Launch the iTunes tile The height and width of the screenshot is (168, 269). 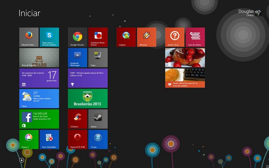[98, 139]
